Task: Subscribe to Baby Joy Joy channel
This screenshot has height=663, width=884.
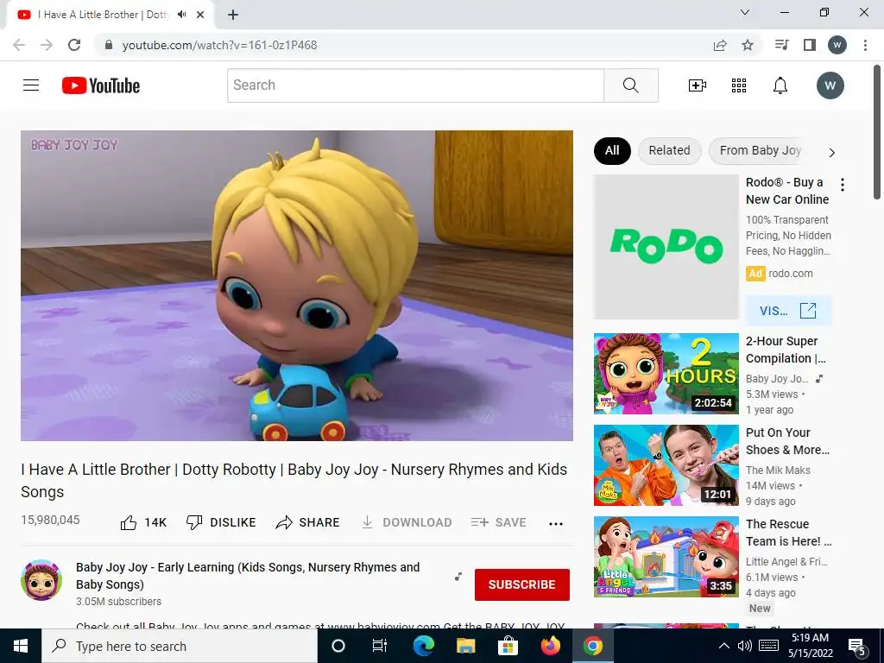Action: 522,584
